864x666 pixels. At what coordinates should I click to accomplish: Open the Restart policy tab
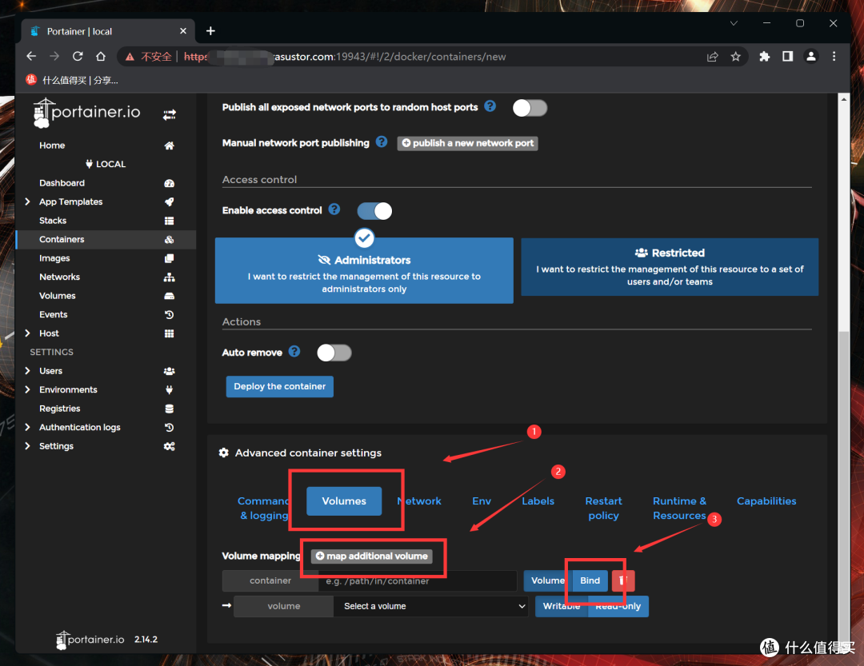(x=603, y=508)
